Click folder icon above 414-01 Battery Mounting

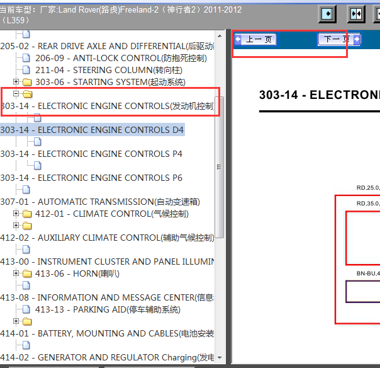click(27, 321)
